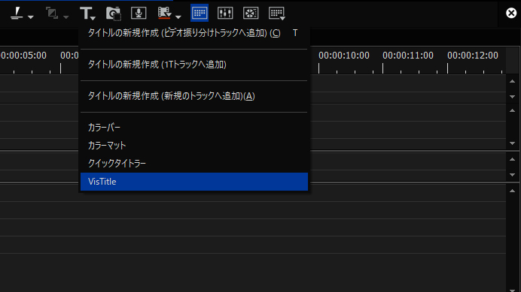Choose タイトルの新規作成 (ビデオ振り分けトラックへ追加)

194,33
